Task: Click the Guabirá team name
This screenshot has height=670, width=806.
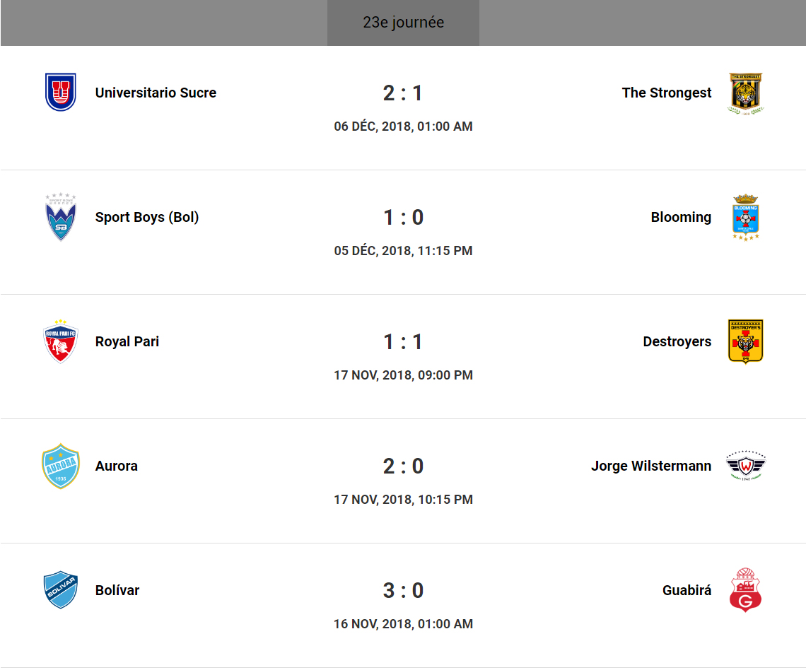Action: [687, 590]
